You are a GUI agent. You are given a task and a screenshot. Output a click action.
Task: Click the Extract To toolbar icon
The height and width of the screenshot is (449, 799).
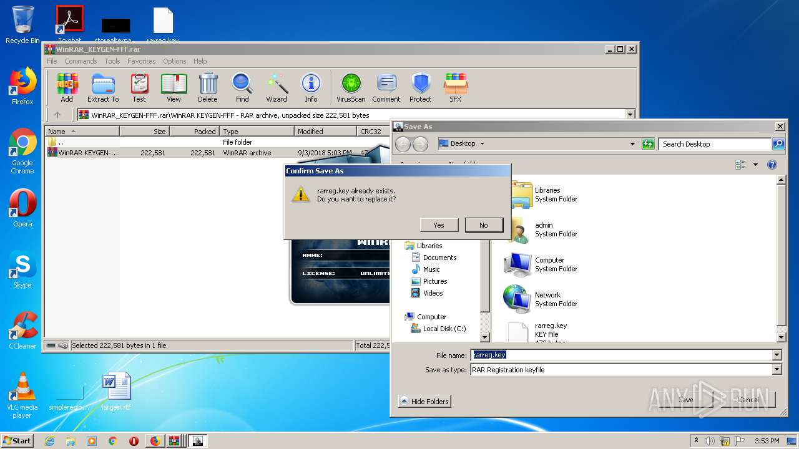[x=103, y=88]
